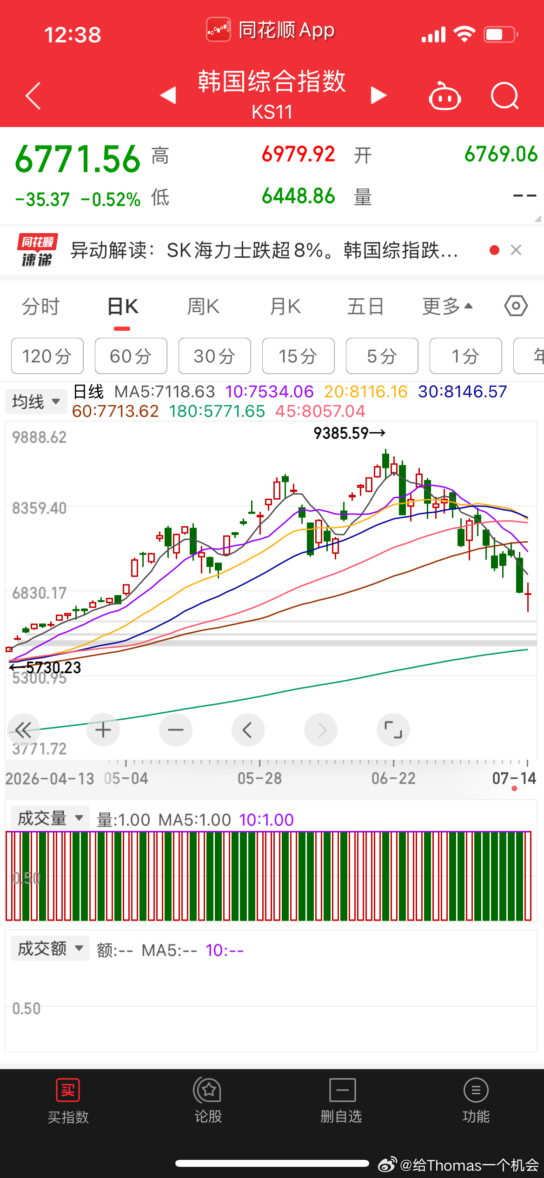This screenshot has width=544, height=1178.
Task: Open the robot assistant icon
Action: pyautogui.click(x=444, y=95)
